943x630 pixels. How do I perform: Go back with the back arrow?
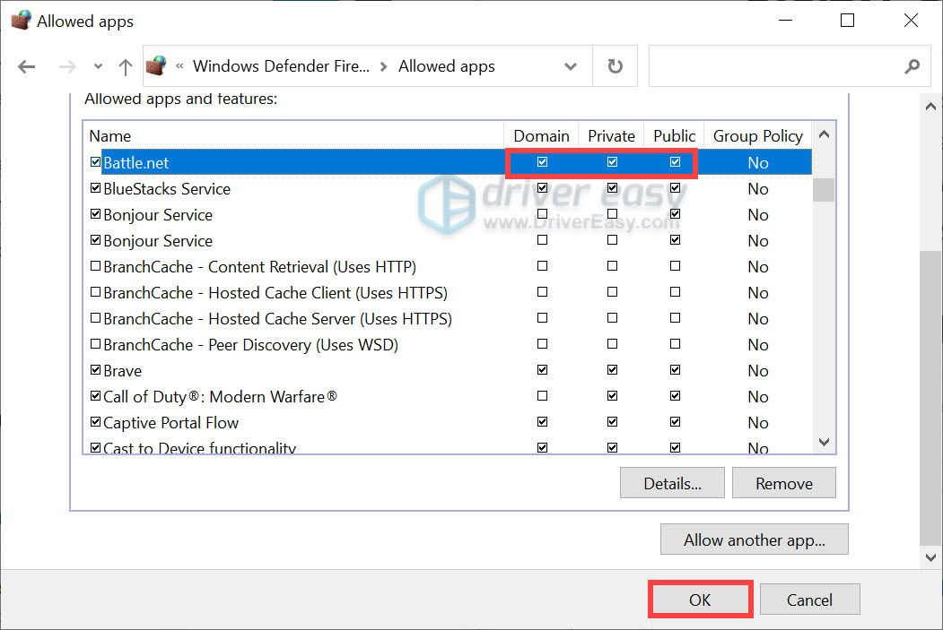click(26, 66)
